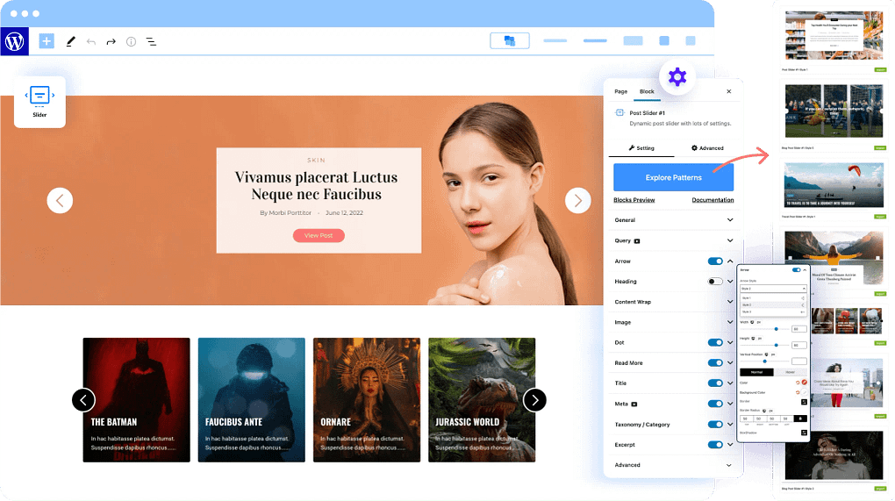Open The Batman carousel card

(x=136, y=400)
